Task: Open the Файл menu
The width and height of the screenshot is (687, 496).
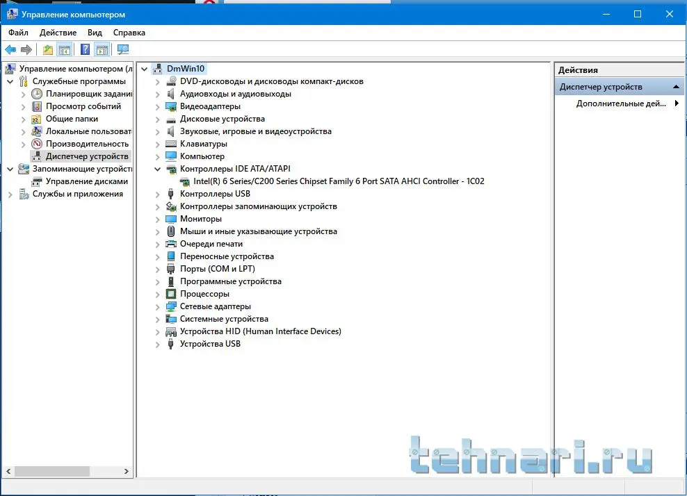Action: [18, 33]
